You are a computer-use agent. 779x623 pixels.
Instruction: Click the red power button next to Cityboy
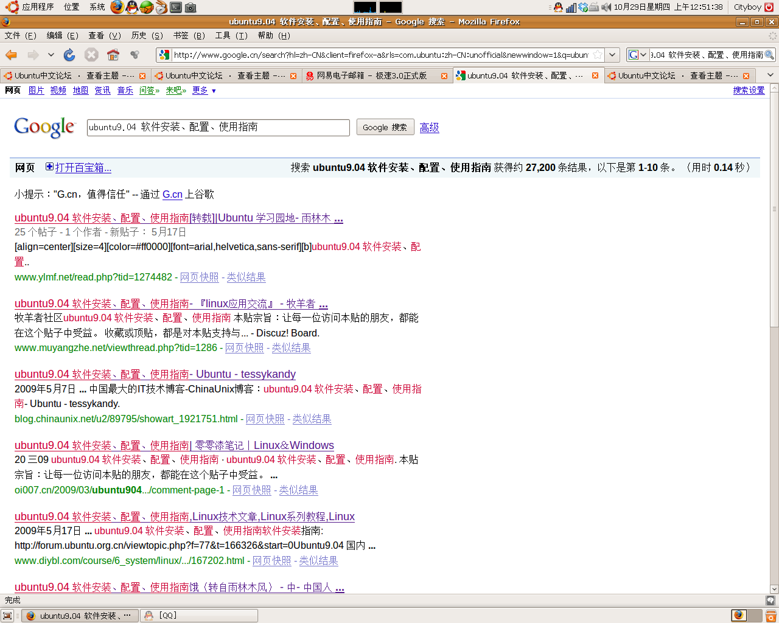[x=770, y=7]
